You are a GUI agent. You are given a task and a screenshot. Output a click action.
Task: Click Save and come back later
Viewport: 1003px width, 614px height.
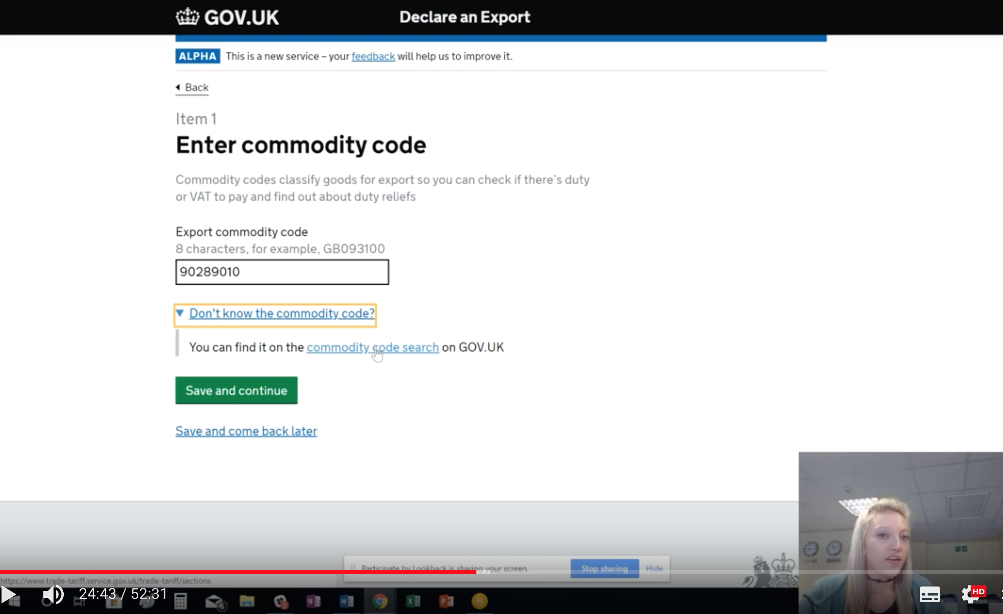coord(246,431)
